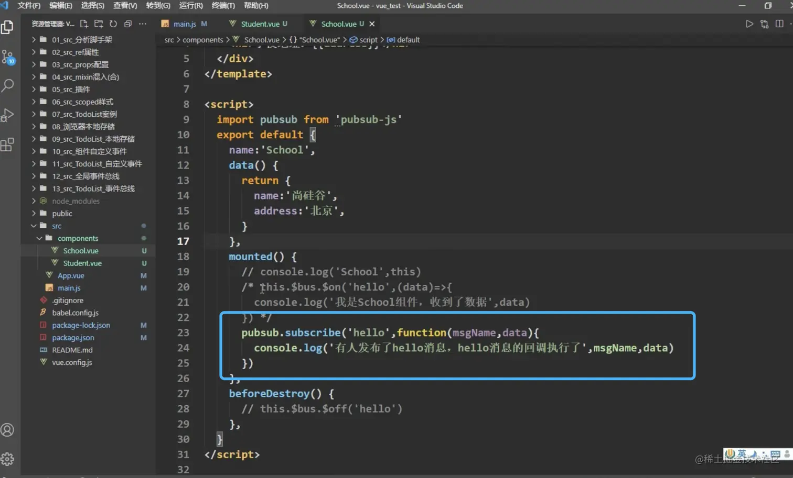Viewport: 793px width, 478px height.
Task: Click the default breadcrumb segment
Action: pos(408,40)
